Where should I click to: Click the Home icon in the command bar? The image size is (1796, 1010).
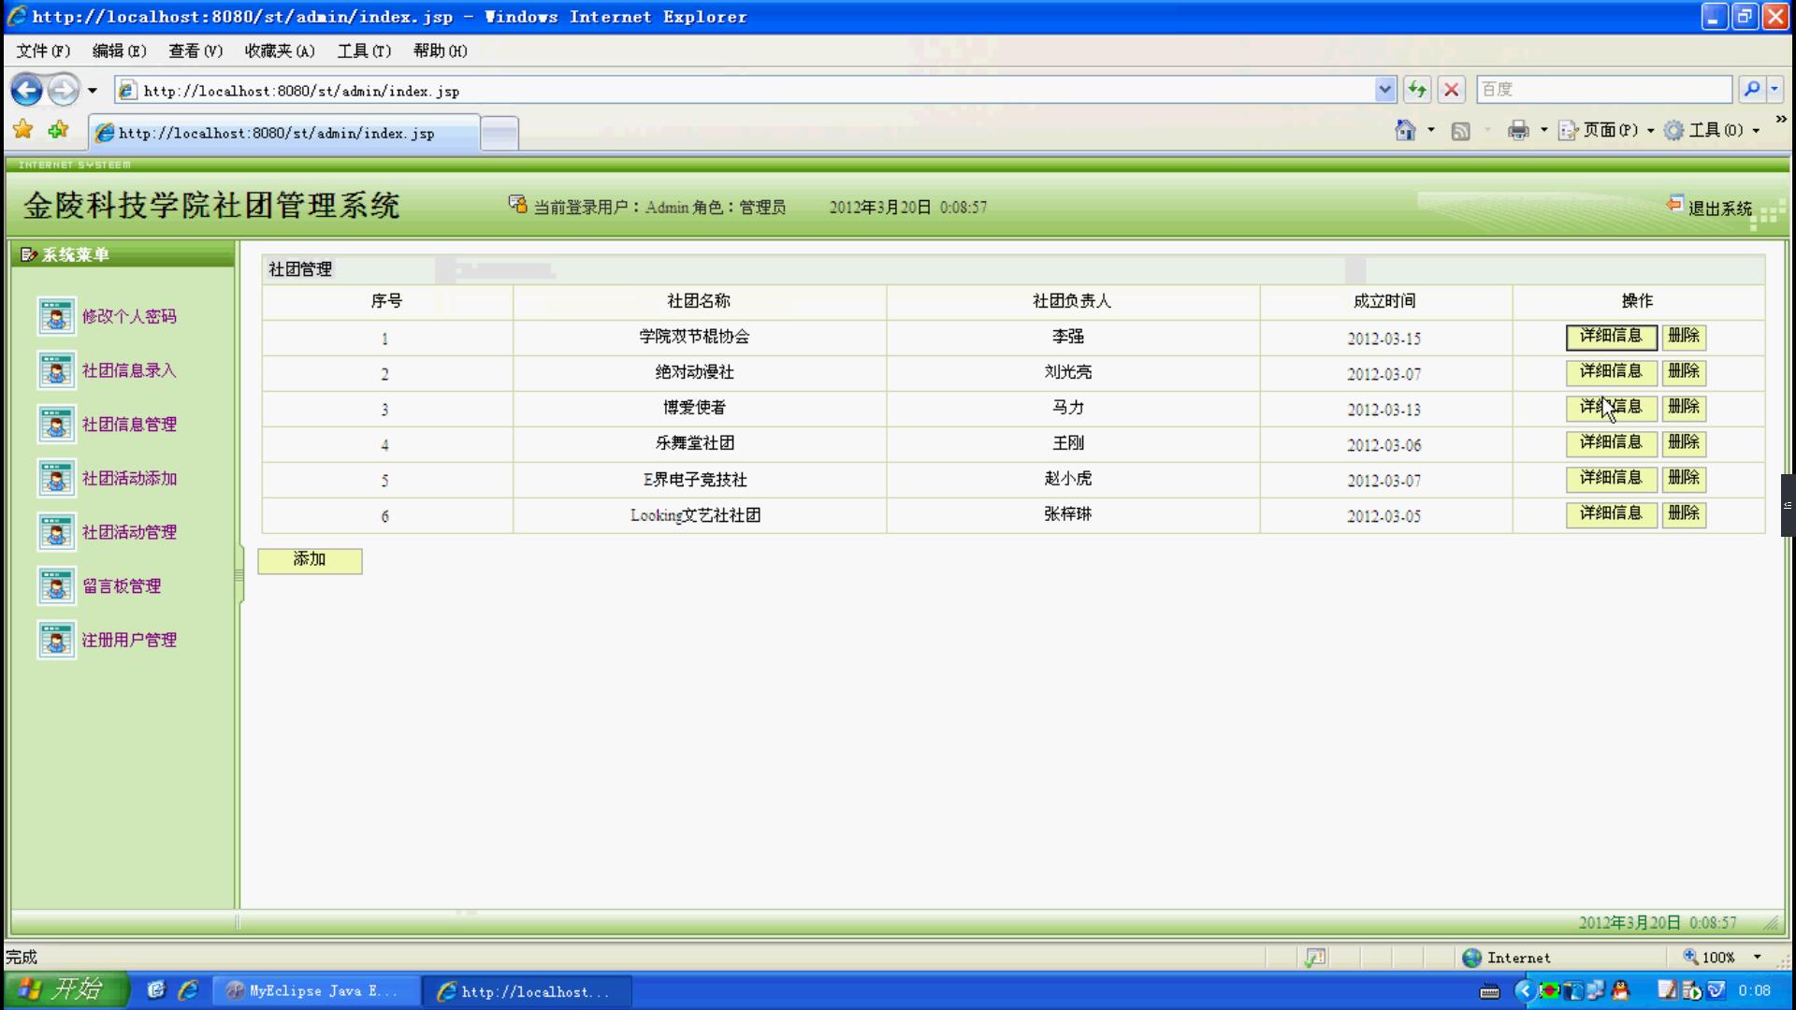[1405, 130]
